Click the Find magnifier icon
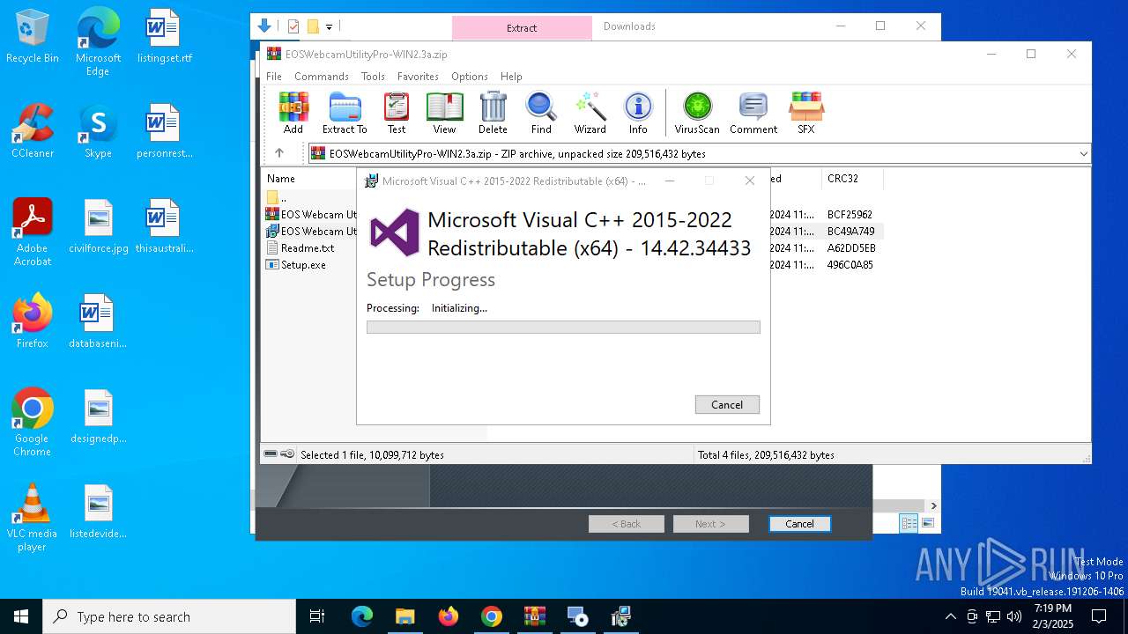 click(541, 113)
